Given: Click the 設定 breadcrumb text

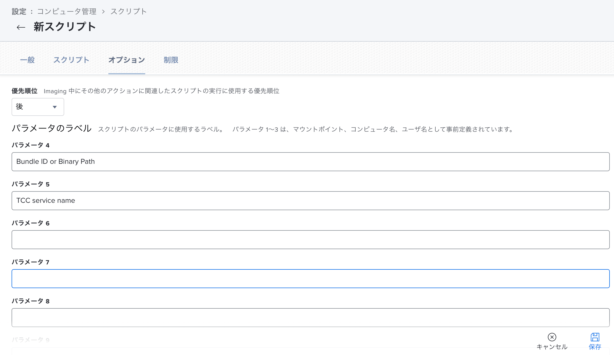Looking at the screenshot, I should pos(19,12).
